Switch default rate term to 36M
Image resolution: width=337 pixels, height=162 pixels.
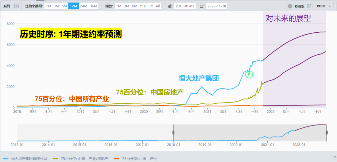[93, 6]
